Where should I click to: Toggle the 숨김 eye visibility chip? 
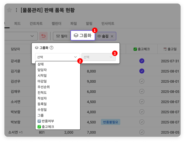pyautogui.click(x=103, y=36)
